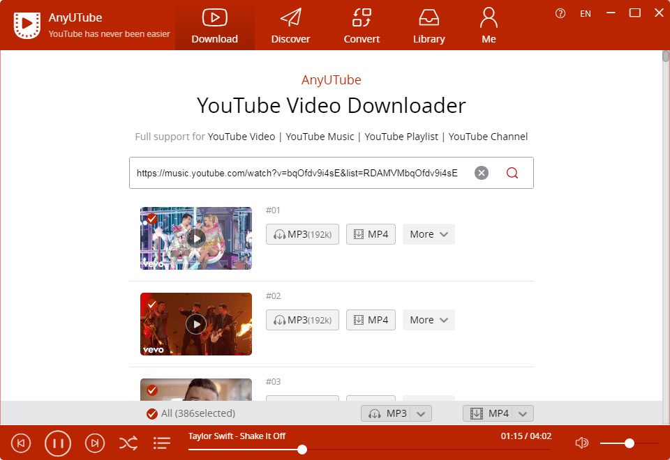This screenshot has width=670, height=460.
Task: Click the YouTube Channel text
Action: point(488,137)
